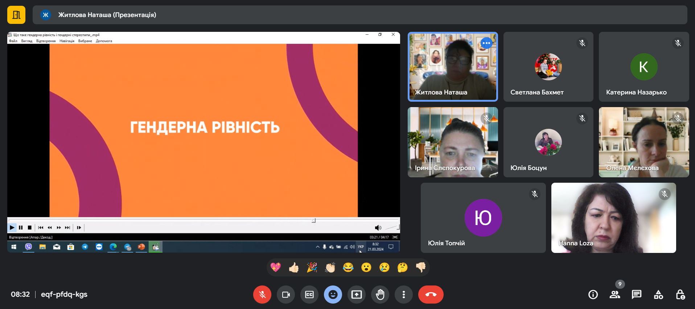Open the chat panel
The height and width of the screenshot is (309, 695).
[x=637, y=295]
